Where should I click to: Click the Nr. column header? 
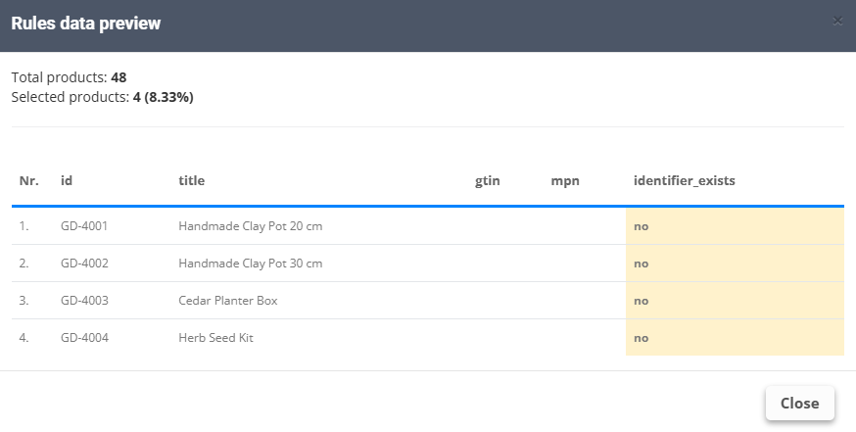click(x=29, y=181)
